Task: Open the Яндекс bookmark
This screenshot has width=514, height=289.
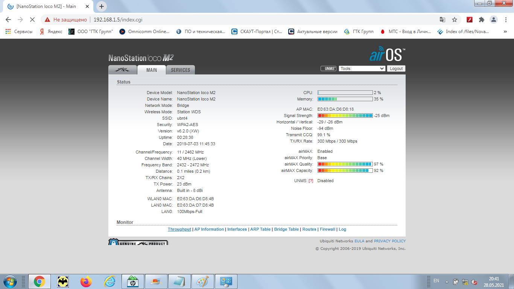Action: 51,32
